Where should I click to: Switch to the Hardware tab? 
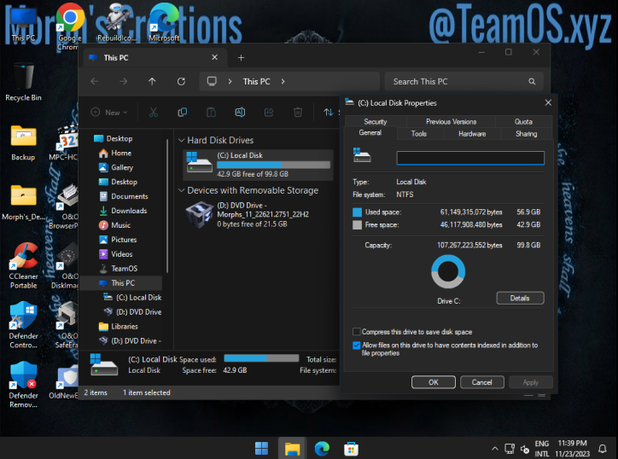[x=472, y=134]
